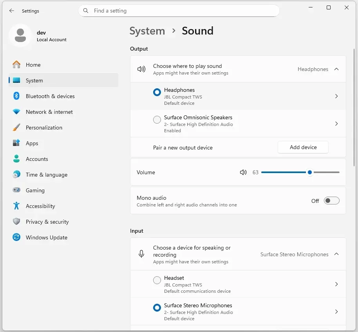358x332 pixels.
Task: Click the Accessibility figure icon
Action: 16,206
